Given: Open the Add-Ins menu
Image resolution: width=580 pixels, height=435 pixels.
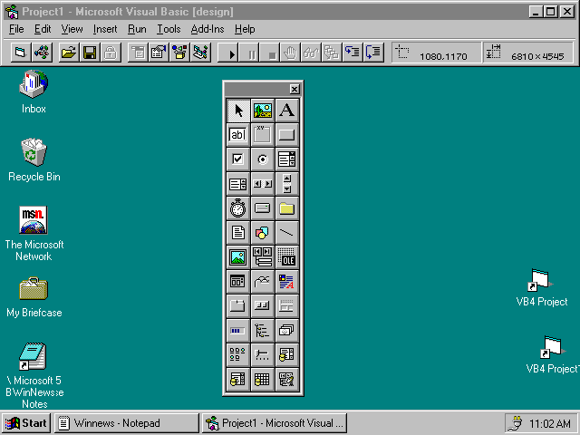Looking at the screenshot, I should coord(208,29).
